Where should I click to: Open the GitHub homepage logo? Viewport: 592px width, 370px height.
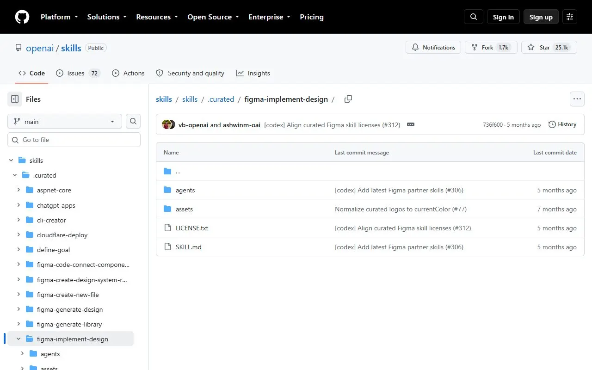22,17
